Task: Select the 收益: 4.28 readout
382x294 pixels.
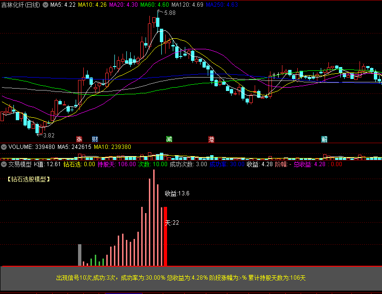Action: (260, 164)
